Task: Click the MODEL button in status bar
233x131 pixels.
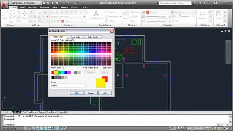Action: click(x=172, y=128)
